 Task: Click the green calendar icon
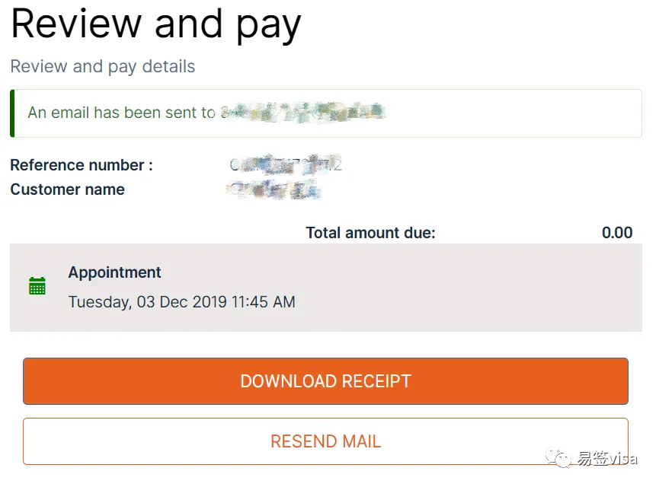coord(37,286)
